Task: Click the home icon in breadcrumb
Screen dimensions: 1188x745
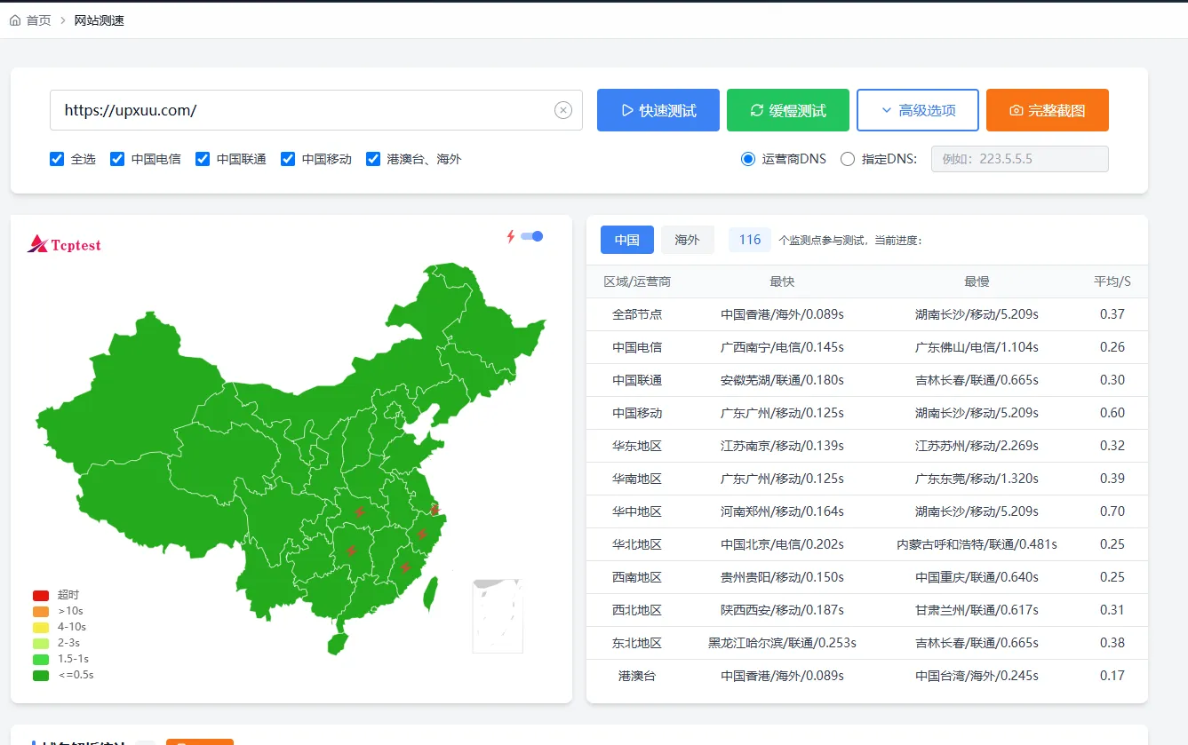Action: tap(15, 20)
